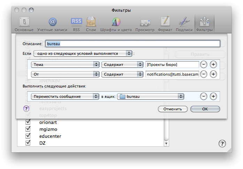
Task: Click the purple help button in the dialog
Action: [x=26, y=109]
